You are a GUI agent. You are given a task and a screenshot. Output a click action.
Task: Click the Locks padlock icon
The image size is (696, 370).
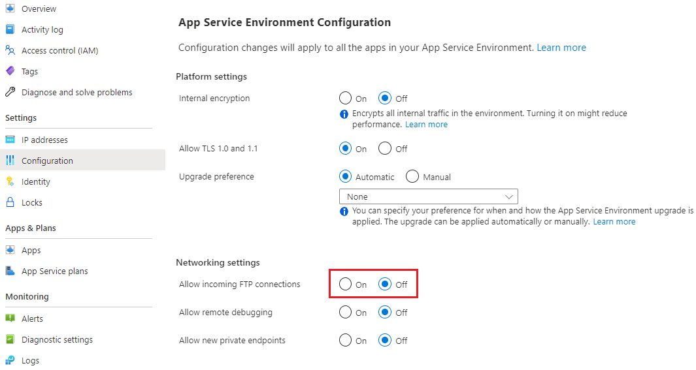click(10, 202)
